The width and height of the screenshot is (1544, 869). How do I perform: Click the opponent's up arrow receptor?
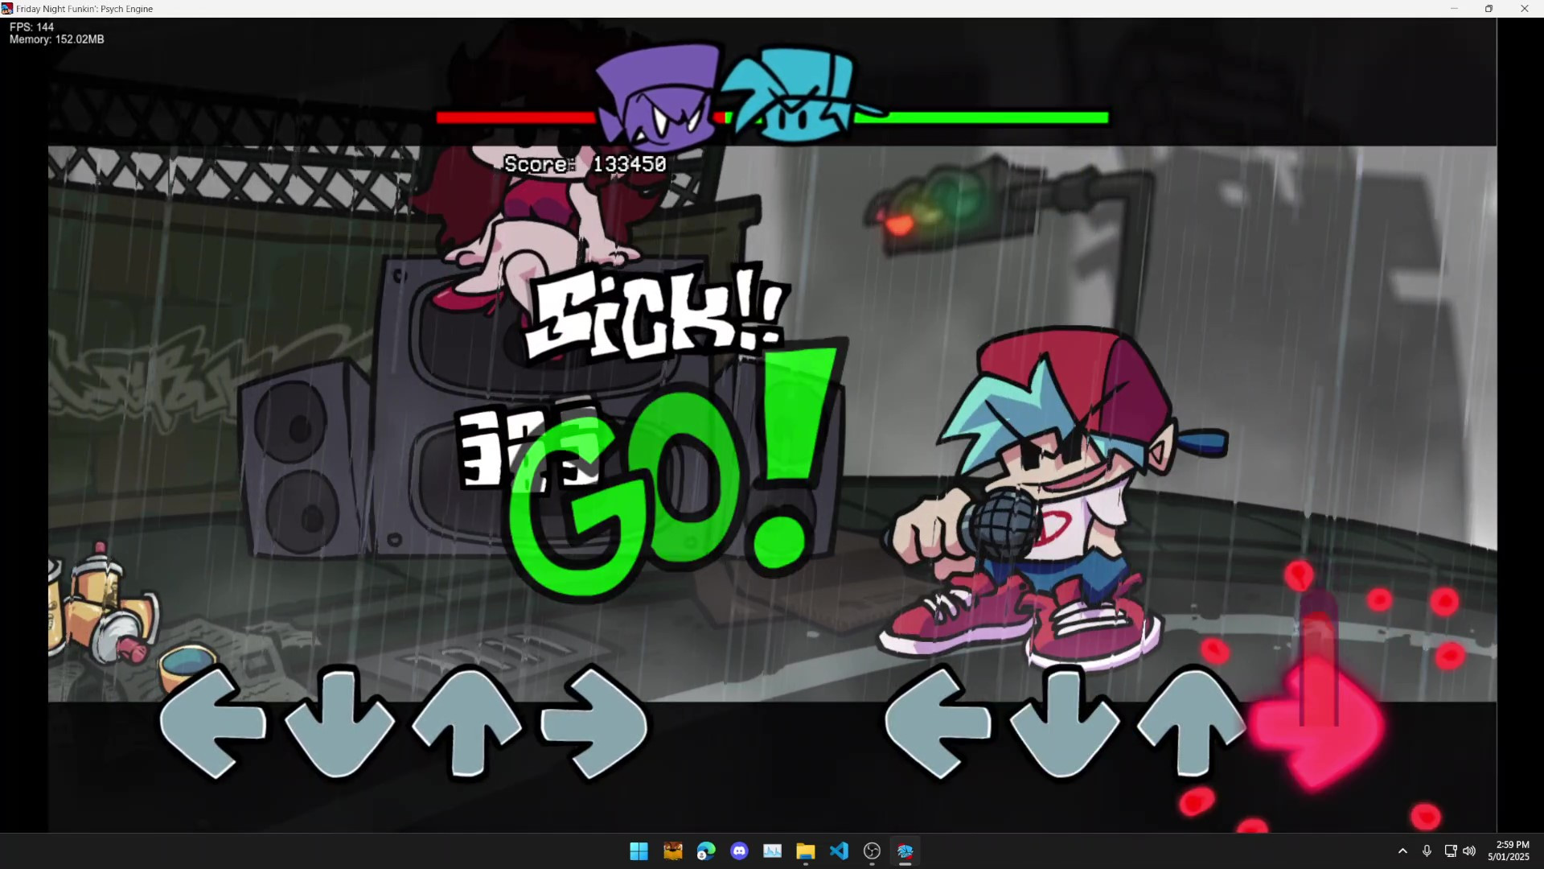466,723
